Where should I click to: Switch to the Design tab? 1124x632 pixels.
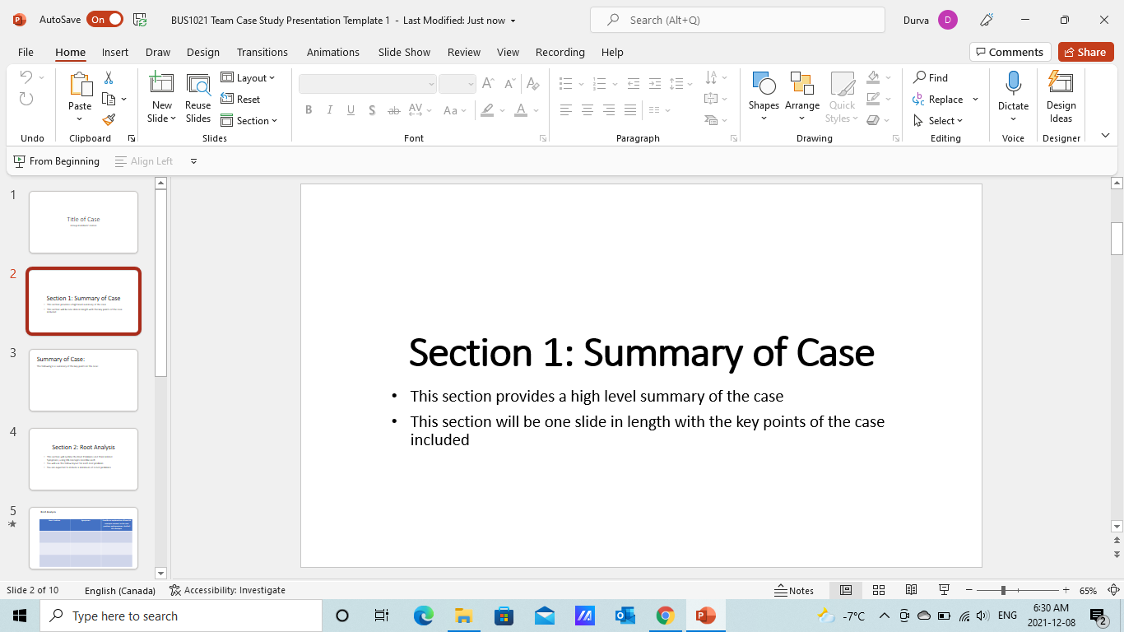click(203, 52)
